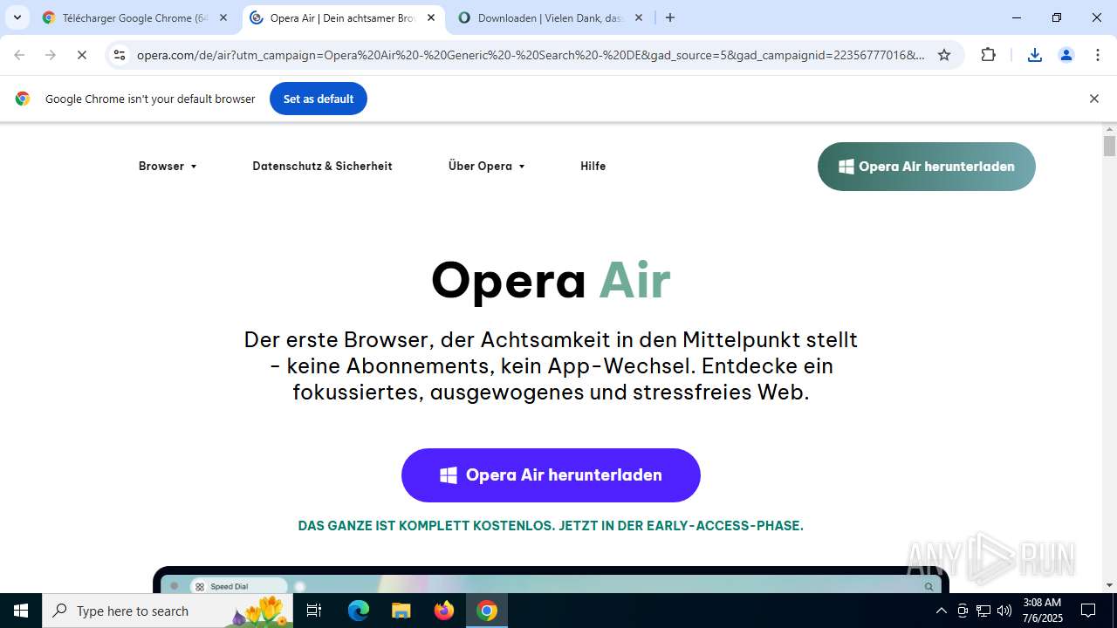
Task: Launch Microsoft Edge from taskbar
Action: [359, 611]
